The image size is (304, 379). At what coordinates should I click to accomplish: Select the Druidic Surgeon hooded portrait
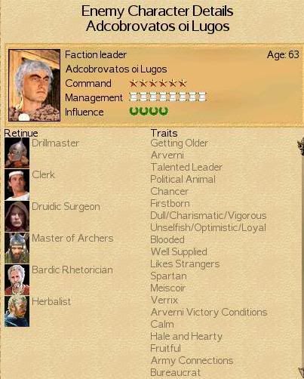[x=17, y=216]
